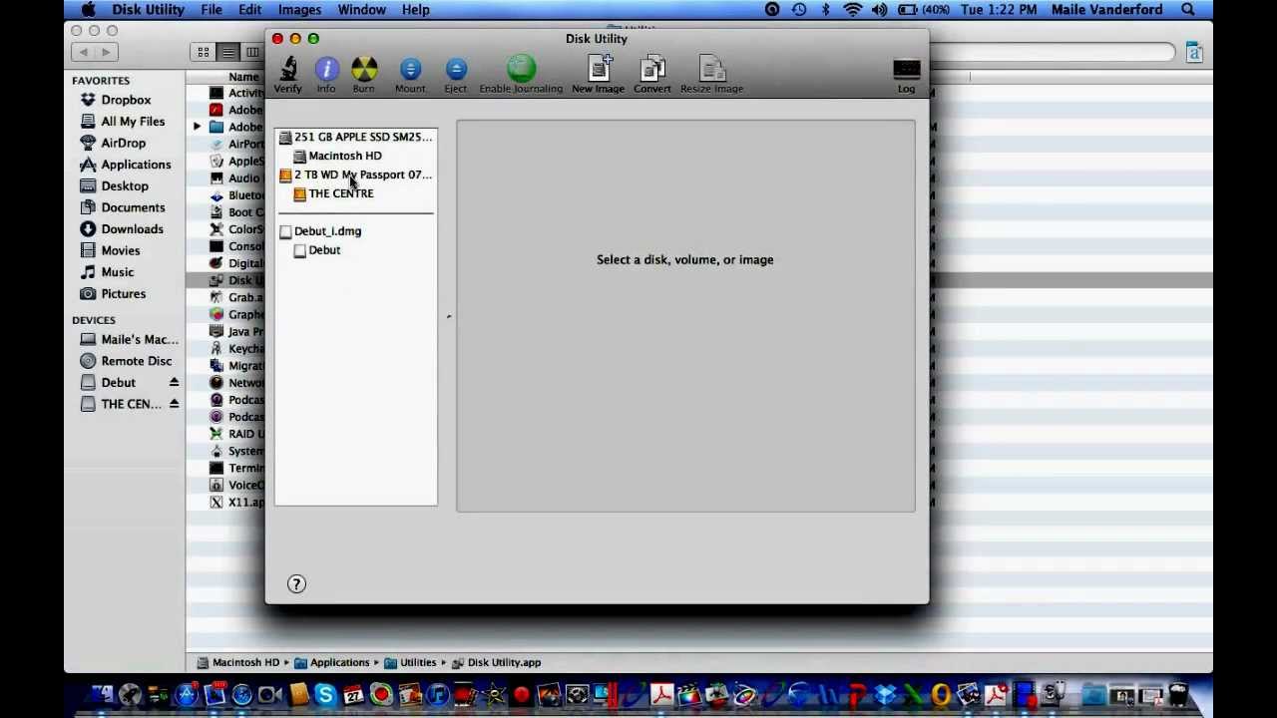This screenshot has width=1277, height=718.
Task: Open the Window menu
Action: [361, 10]
